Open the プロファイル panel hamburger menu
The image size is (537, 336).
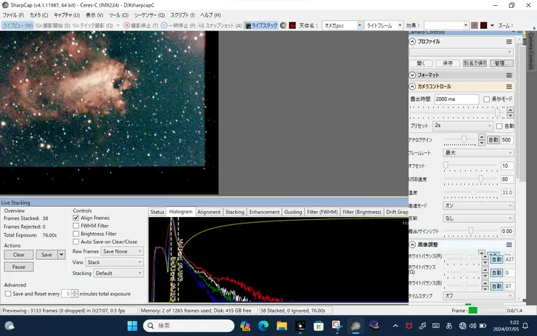[x=509, y=42]
